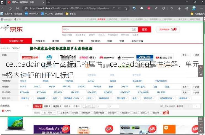Go to JD home via 京东 logo
The height and width of the screenshot is (135, 205).
pyautogui.click(x=12, y=29)
